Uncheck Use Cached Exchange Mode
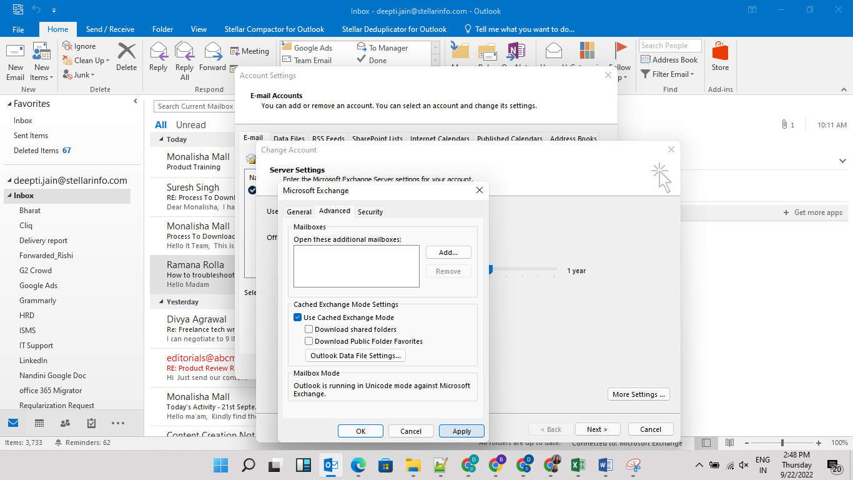This screenshot has width=853, height=480. (x=297, y=317)
